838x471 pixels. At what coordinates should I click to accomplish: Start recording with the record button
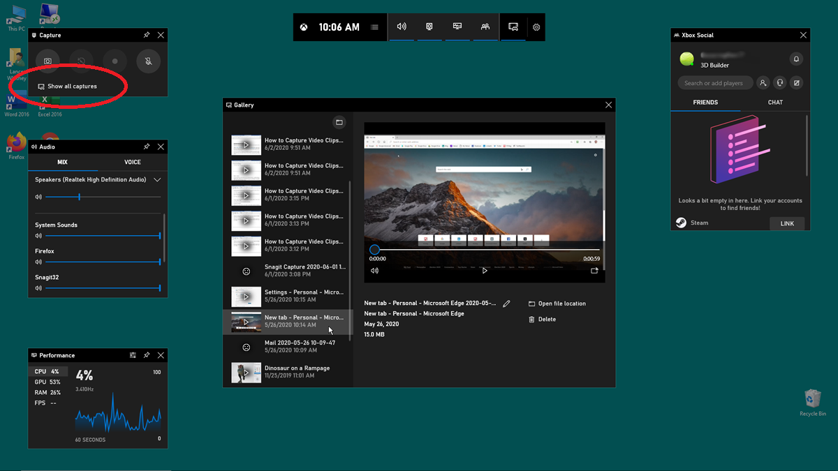(115, 61)
